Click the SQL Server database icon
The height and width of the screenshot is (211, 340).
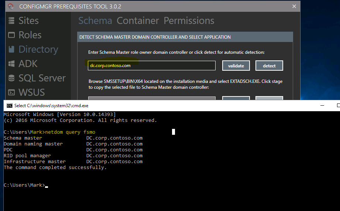11,78
